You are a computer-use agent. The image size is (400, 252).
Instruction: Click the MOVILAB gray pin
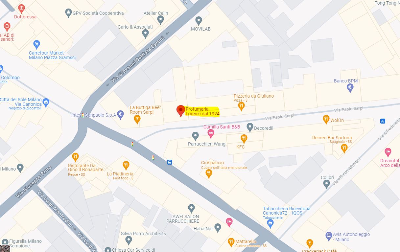point(199,21)
